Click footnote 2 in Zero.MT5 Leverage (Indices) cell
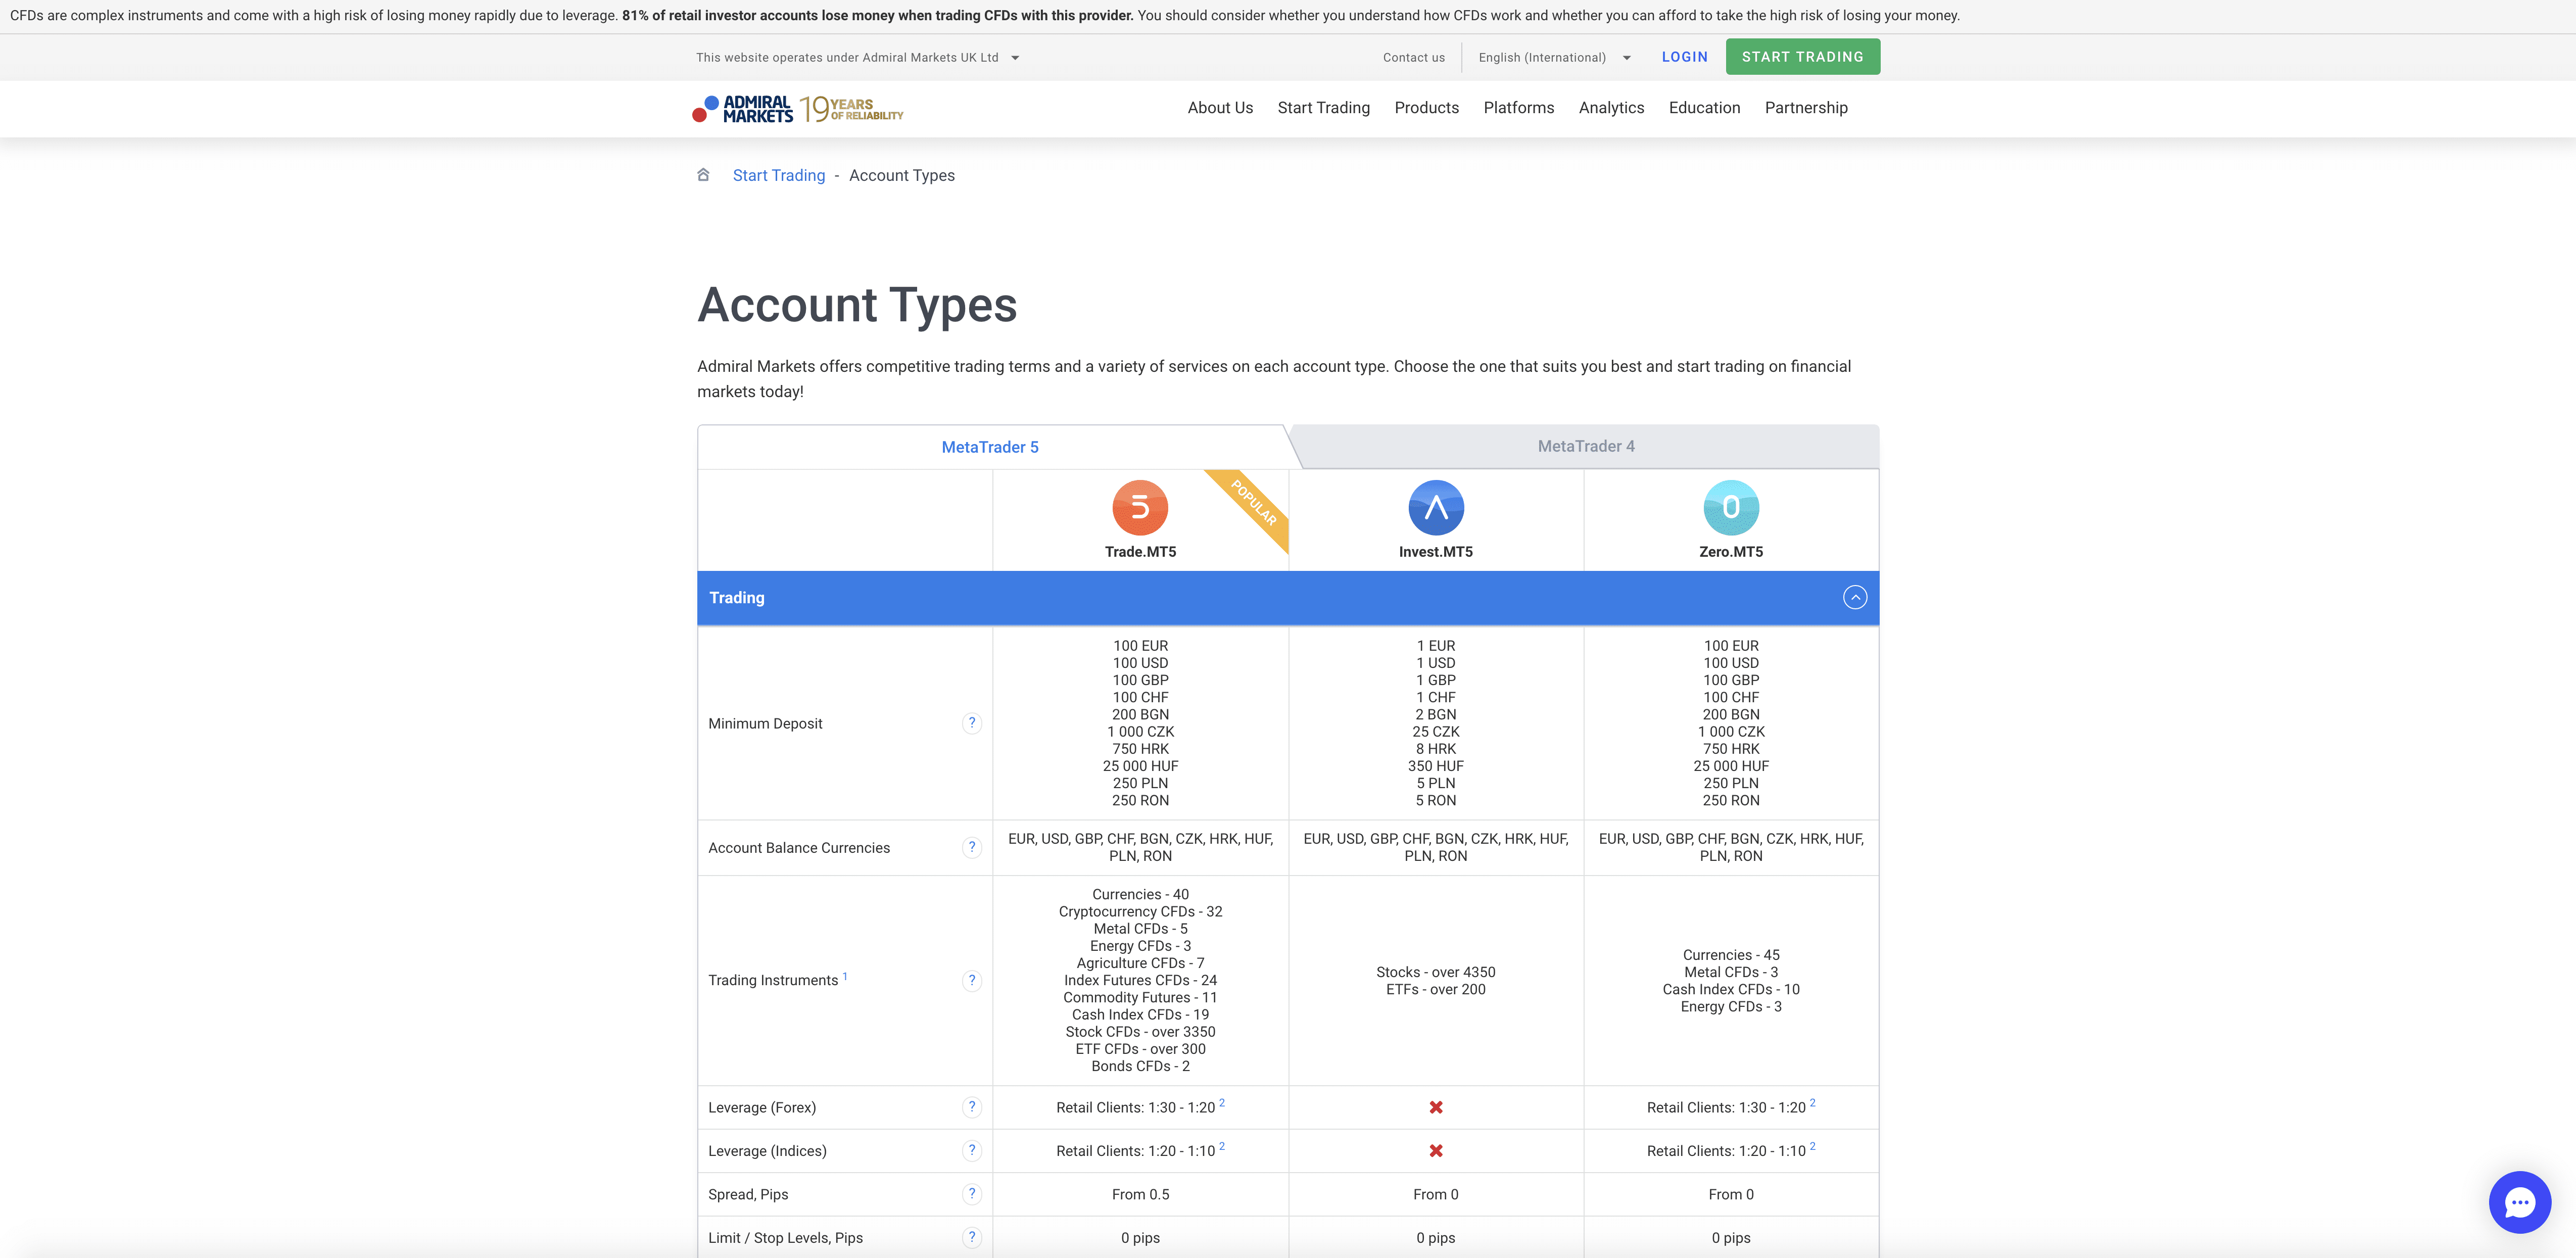The image size is (2576, 1258). tap(1812, 1146)
